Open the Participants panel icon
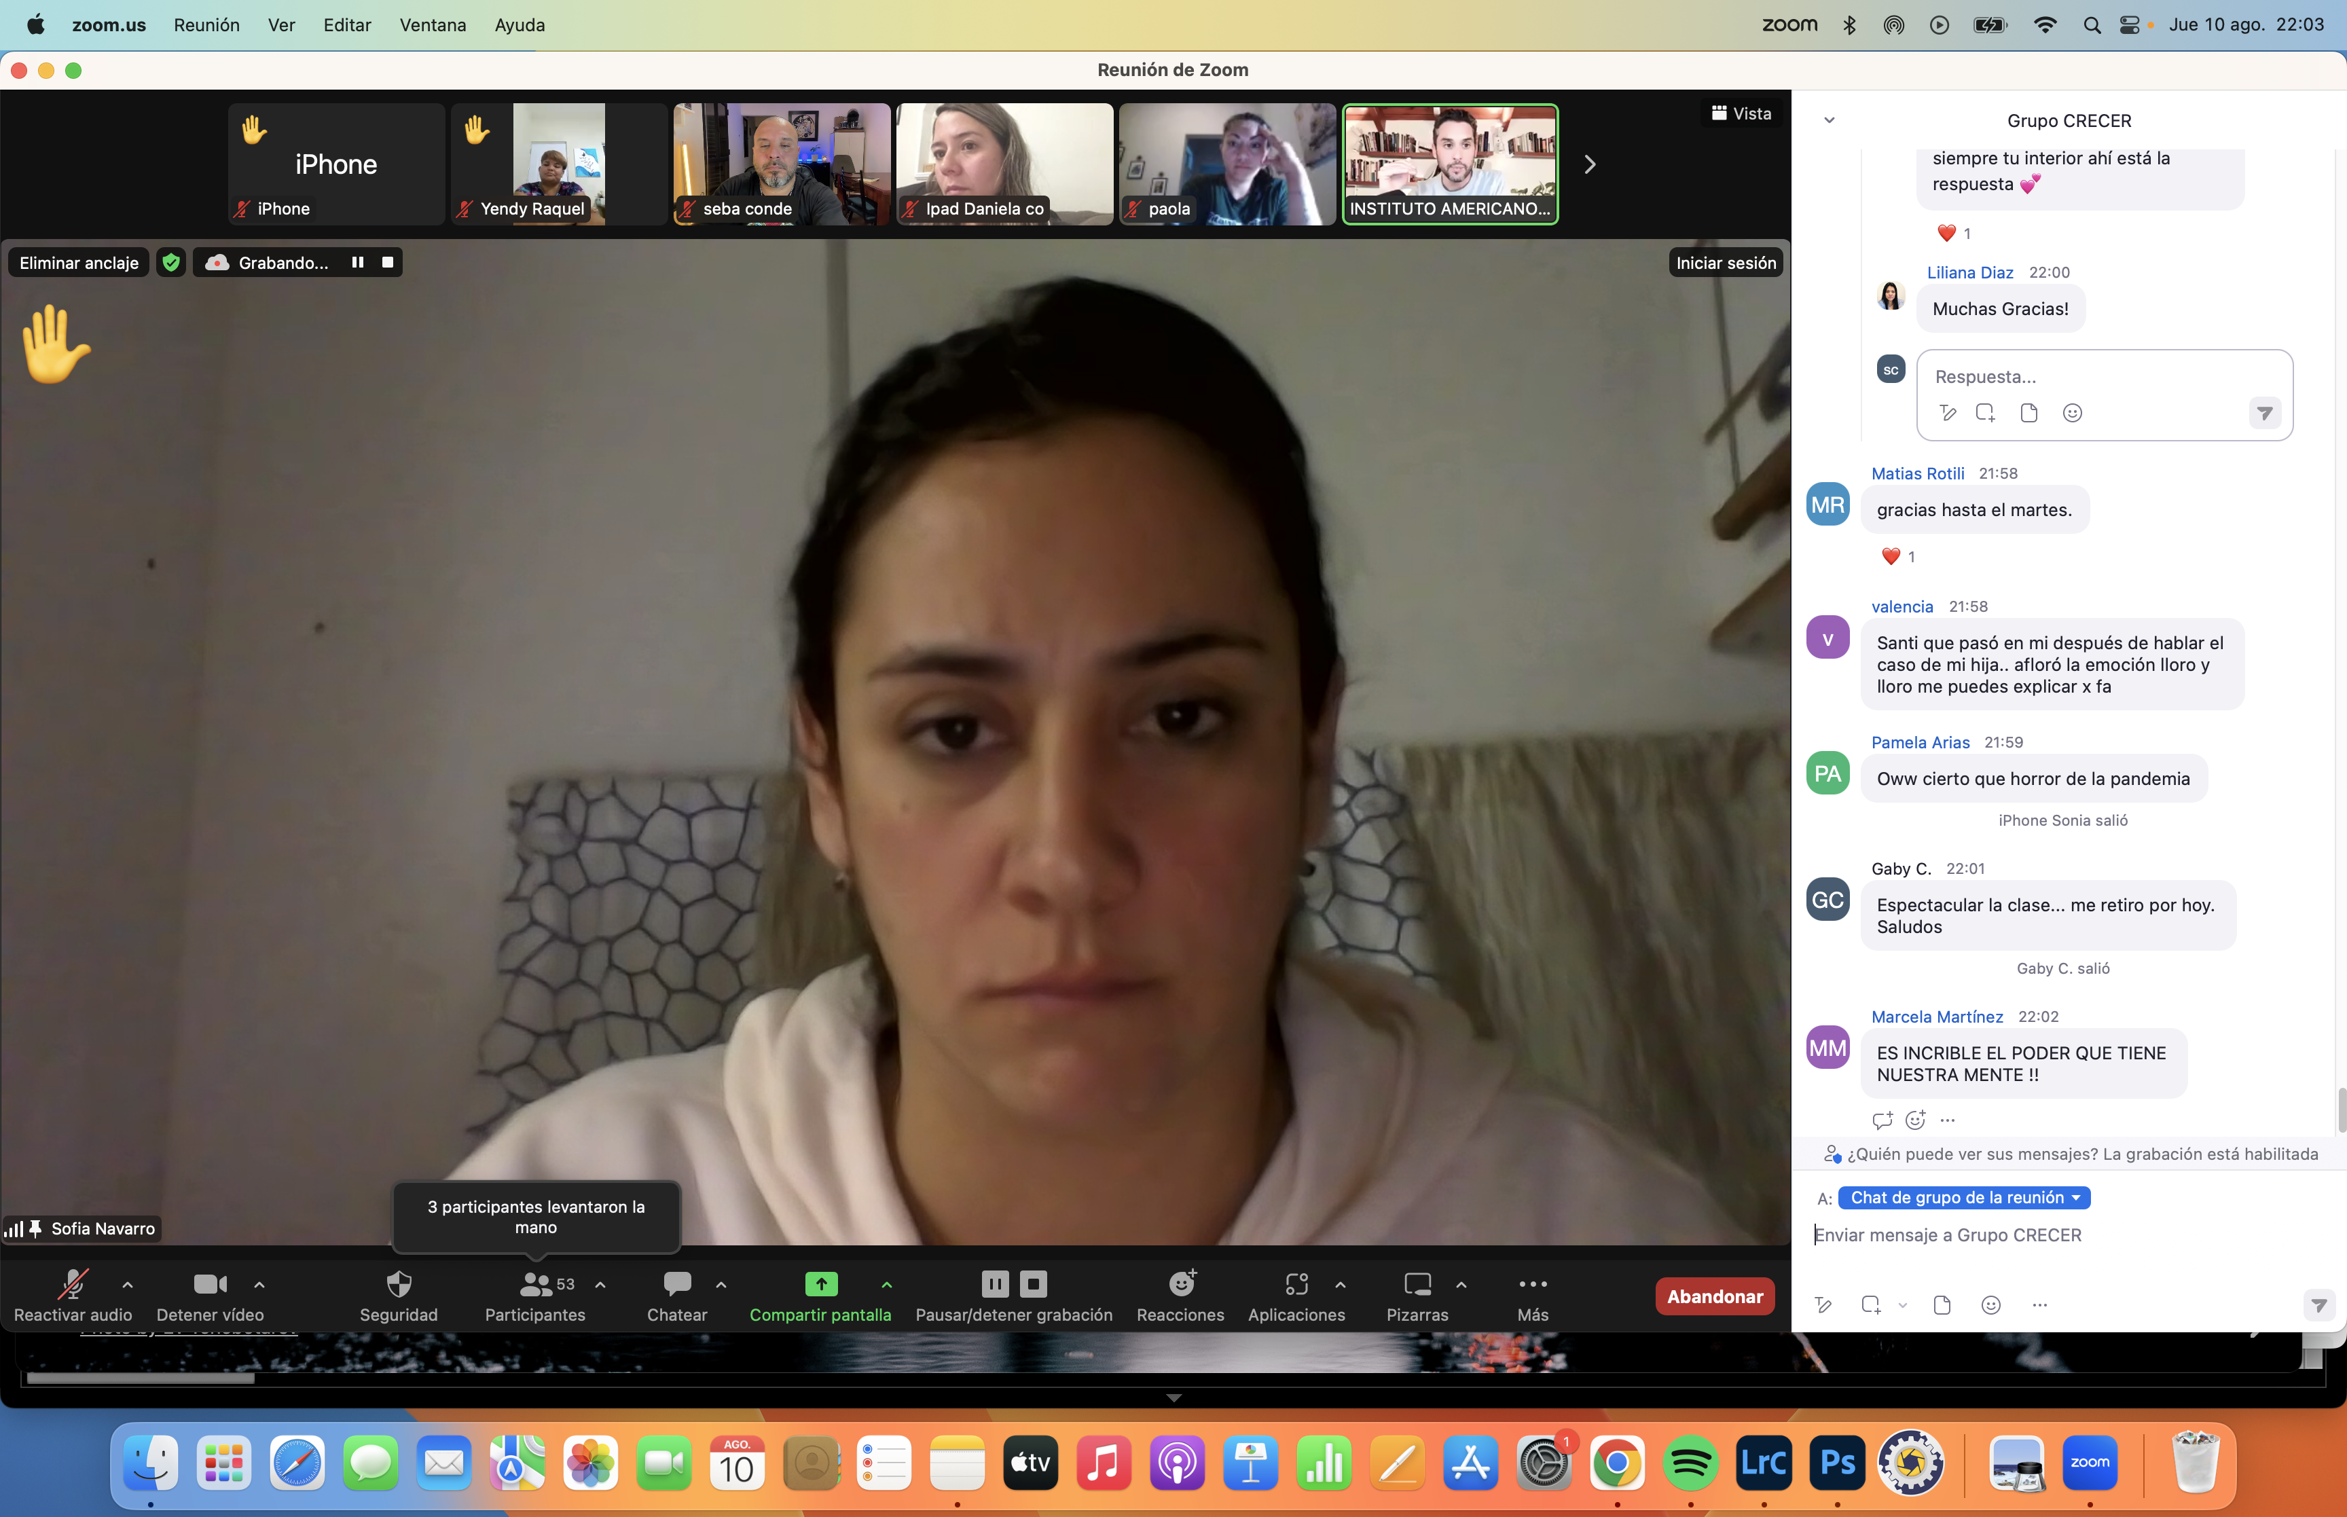 click(536, 1283)
